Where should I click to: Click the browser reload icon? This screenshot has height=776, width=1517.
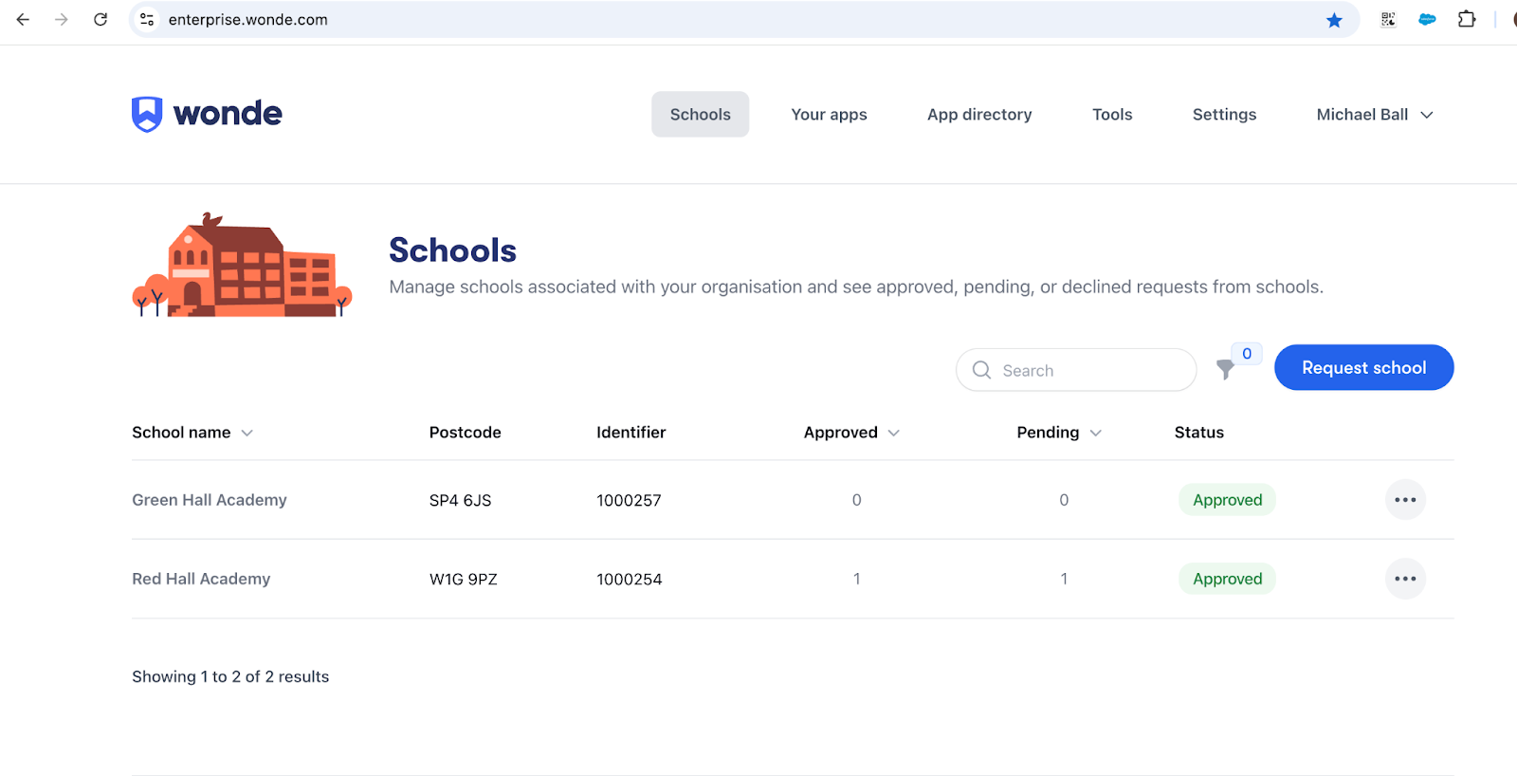click(x=101, y=20)
